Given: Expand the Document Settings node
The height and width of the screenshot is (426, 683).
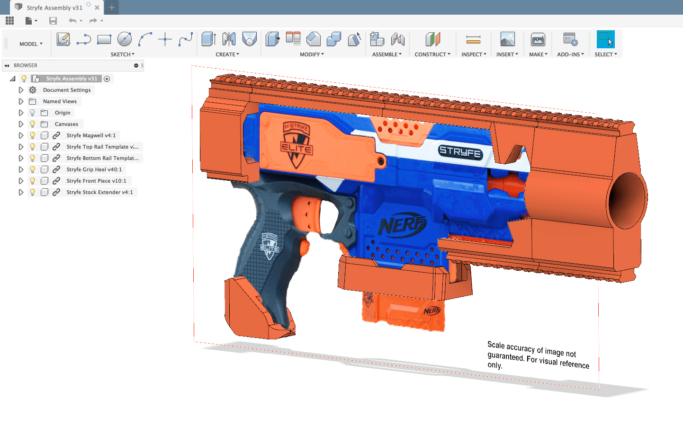Looking at the screenshot, I should pos(21,90).
